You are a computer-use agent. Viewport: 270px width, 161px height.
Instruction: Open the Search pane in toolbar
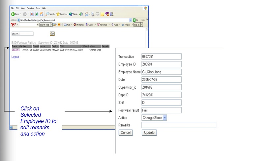50,14
